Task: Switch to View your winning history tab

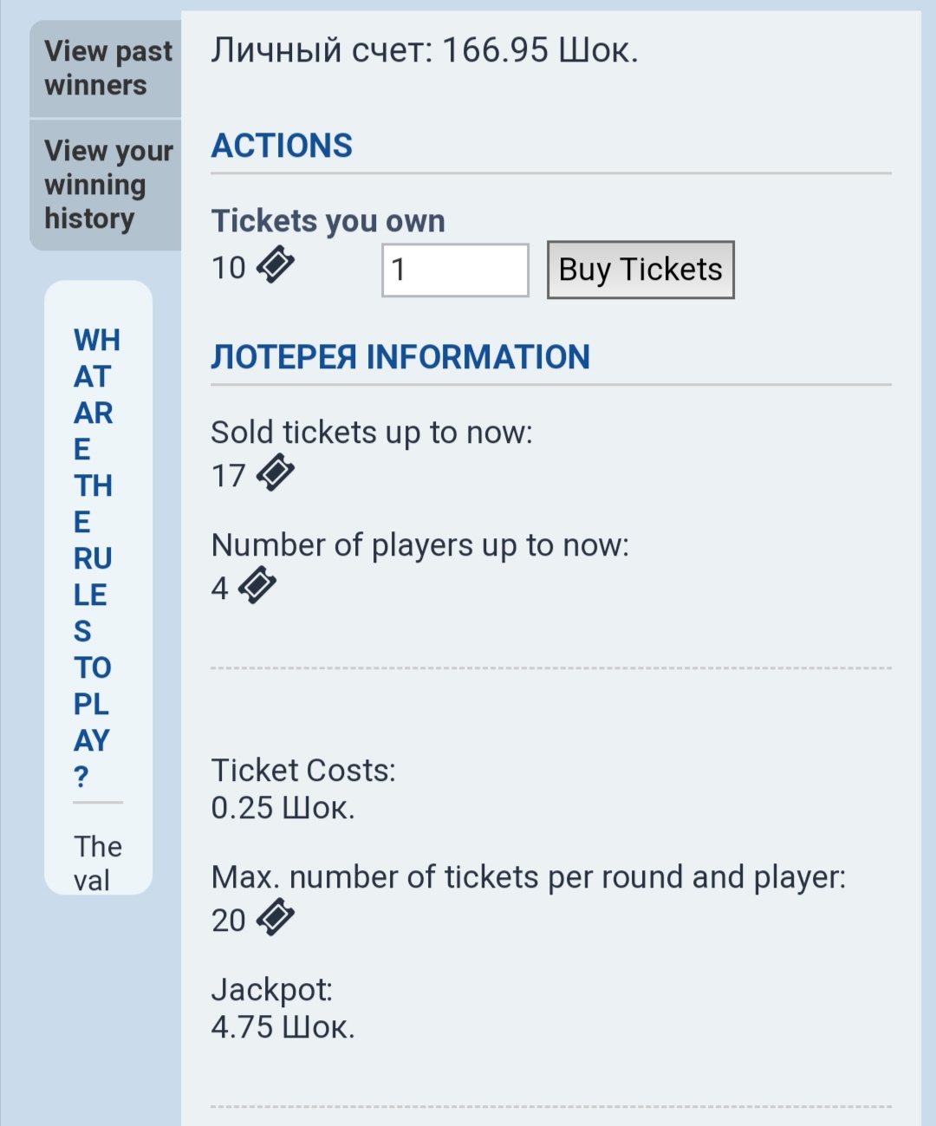Action: (107, 185)
